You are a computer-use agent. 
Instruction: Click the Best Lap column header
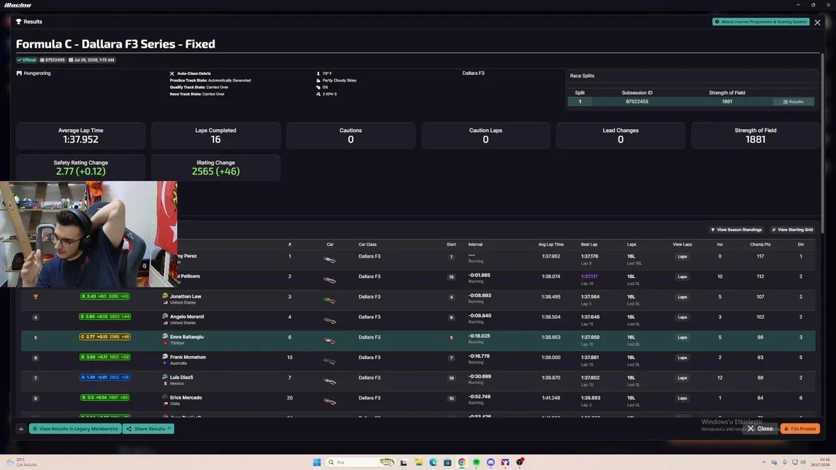tap(589, 245)
